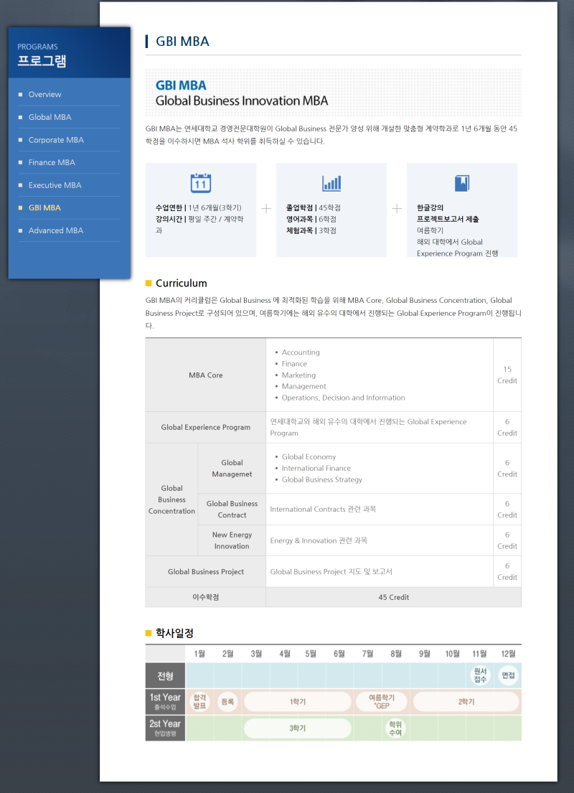
Task: Click the 합격발표 circle in January
Action: click(x=199, y=701)
